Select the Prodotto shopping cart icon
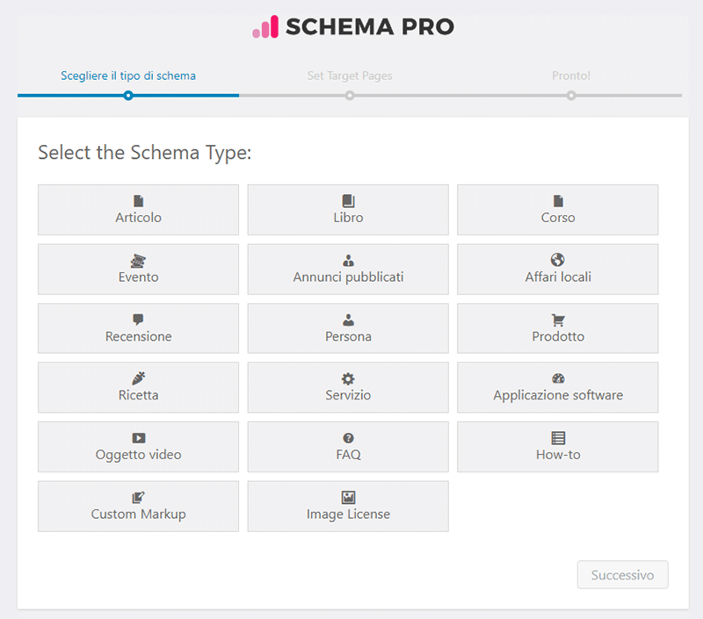 [x=558, y=320]
